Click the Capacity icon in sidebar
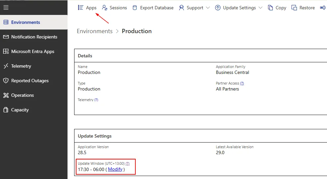The image size is (327, 179). coord(6,110)
